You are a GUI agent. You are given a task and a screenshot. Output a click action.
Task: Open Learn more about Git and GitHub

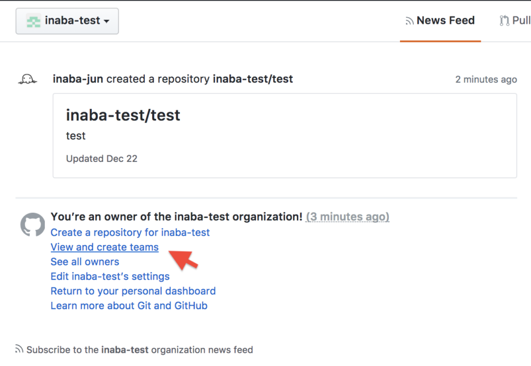[129, 306]
